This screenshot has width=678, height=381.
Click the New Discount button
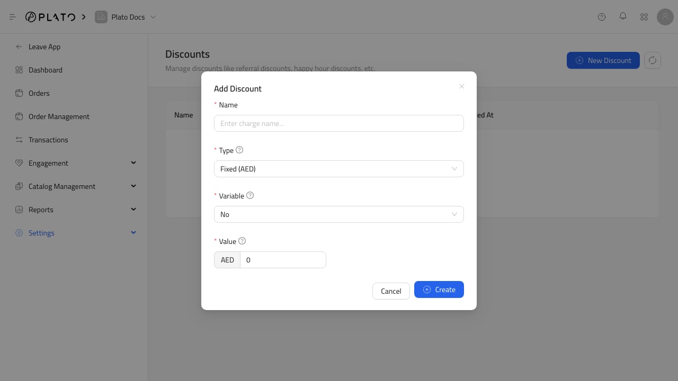603,60
